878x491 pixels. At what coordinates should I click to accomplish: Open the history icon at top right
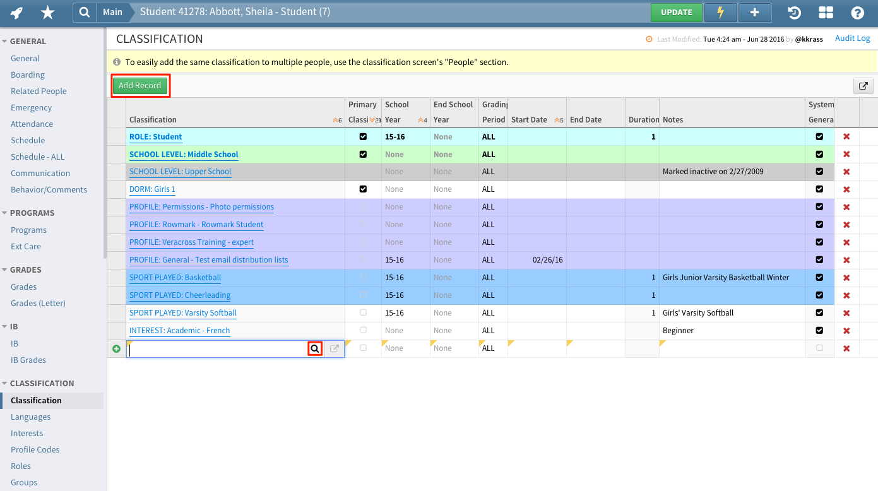(x=793, y=13)
